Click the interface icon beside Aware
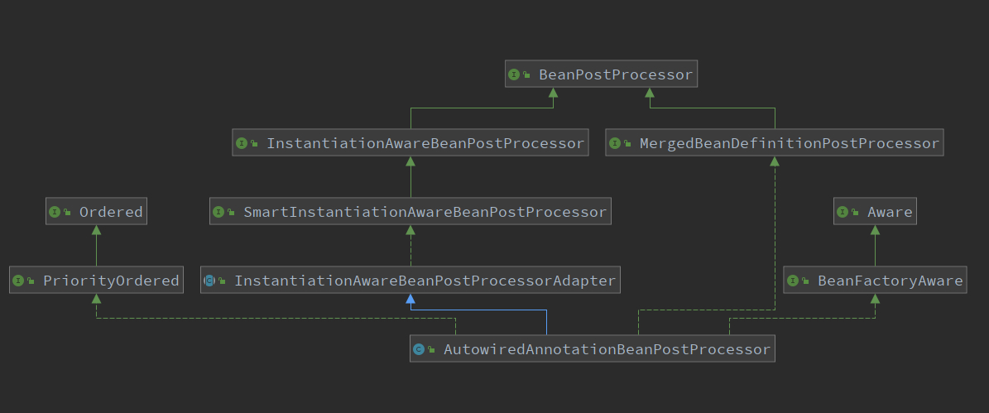Viewport: 989px width, 413px height. click(x=843, y=212)
